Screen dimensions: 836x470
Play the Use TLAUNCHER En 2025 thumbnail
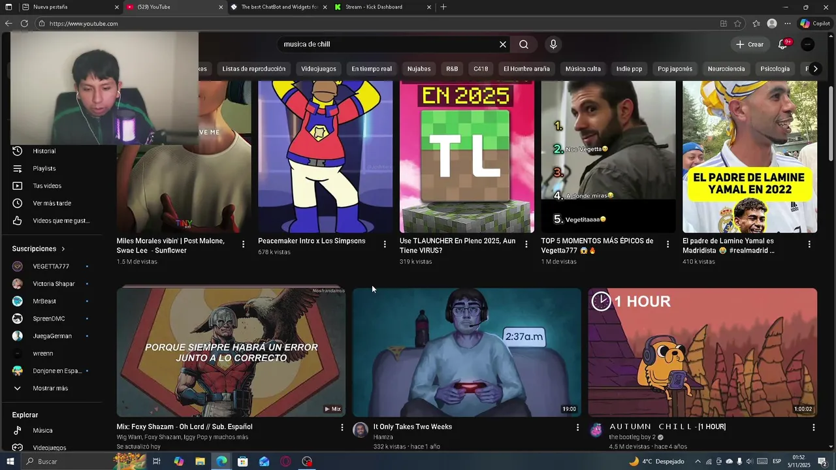[x=467, y=157]
